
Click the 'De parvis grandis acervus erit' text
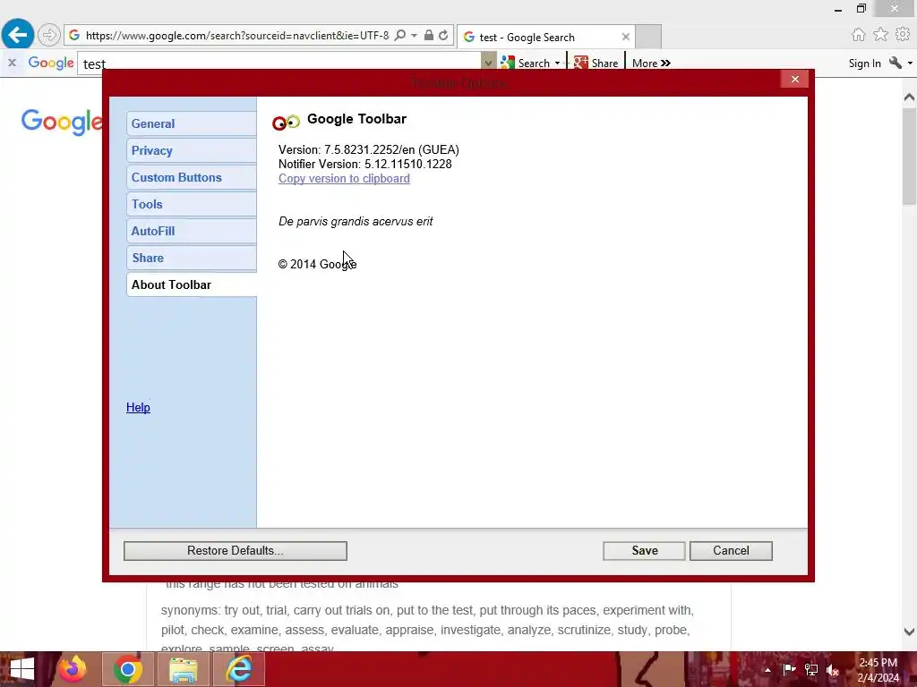point(356,222)
